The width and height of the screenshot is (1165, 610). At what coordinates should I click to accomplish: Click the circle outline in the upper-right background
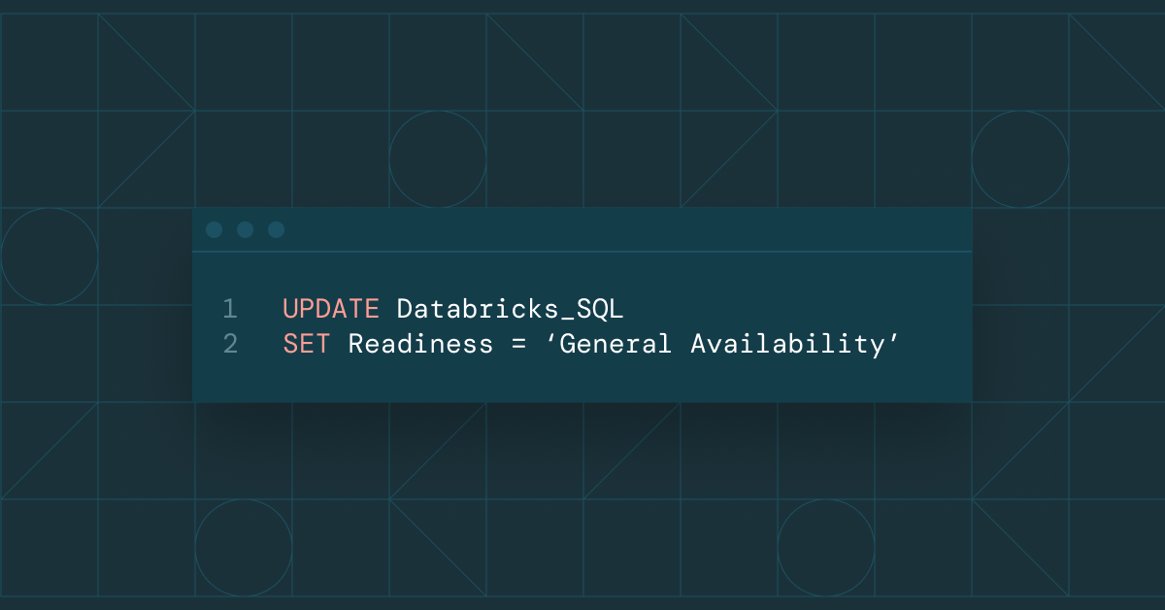(1019, 158)
